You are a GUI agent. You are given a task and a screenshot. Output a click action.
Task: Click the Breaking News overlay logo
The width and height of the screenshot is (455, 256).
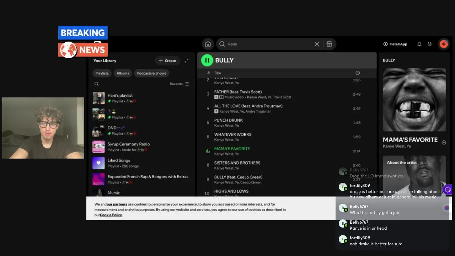click(x=83, y=42)
